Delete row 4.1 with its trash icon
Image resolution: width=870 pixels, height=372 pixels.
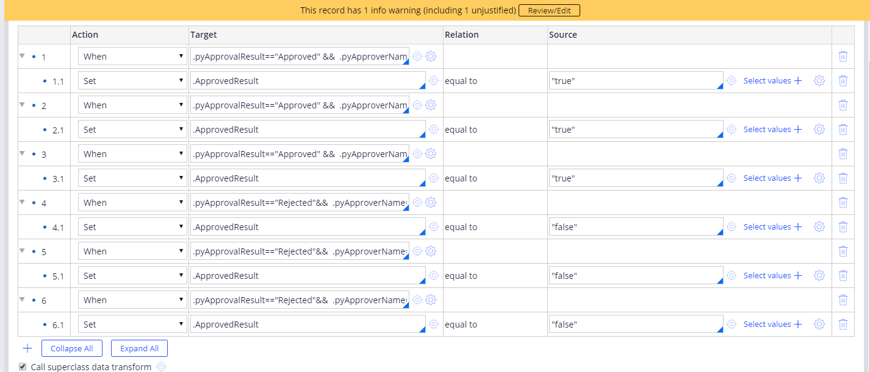(843, 226)
